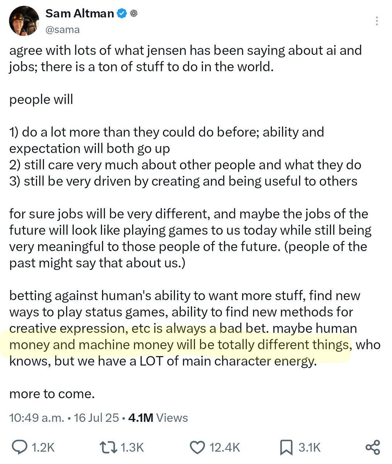This screenshot has height=464, width=392.
Task: Open Sam Altman's profile picture
Action: (24, 21)
